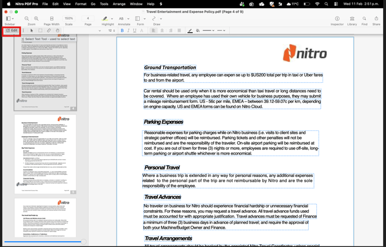Open the Highlight color dropdown arrow
The image size is (386, 247).
(112, 18)
